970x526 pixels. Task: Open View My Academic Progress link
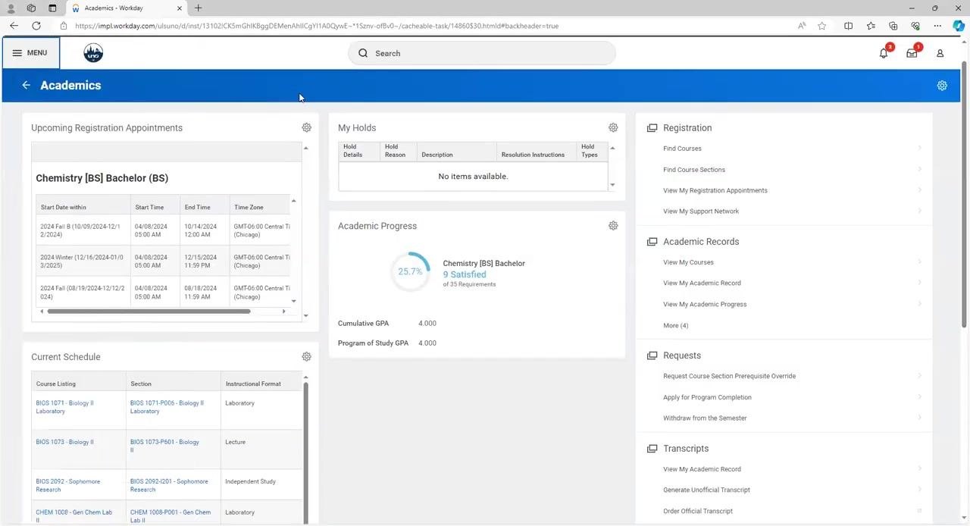tap(705, 304)
